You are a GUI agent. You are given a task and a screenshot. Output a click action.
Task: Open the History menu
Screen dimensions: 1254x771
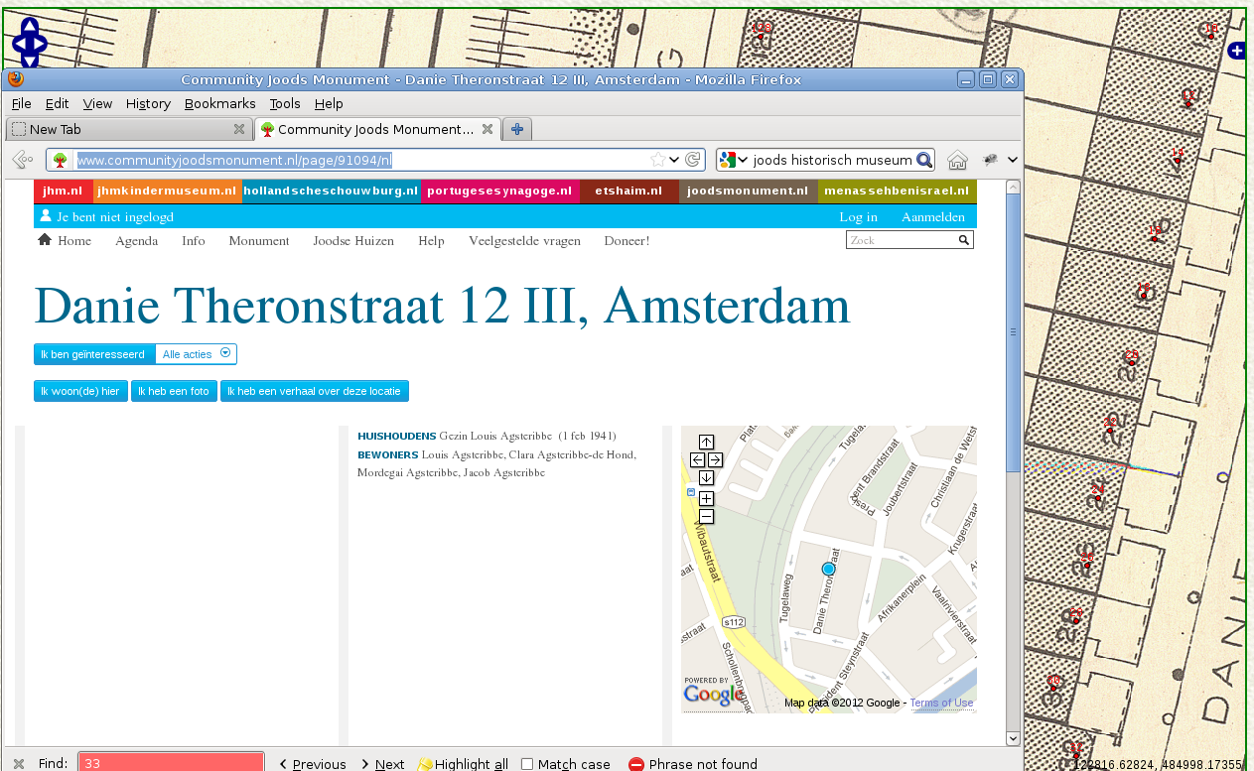[x=148, y=103]
